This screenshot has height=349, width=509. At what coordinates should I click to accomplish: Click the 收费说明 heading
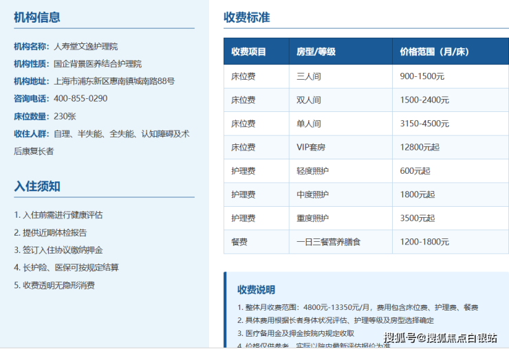(x=256, y=290)
